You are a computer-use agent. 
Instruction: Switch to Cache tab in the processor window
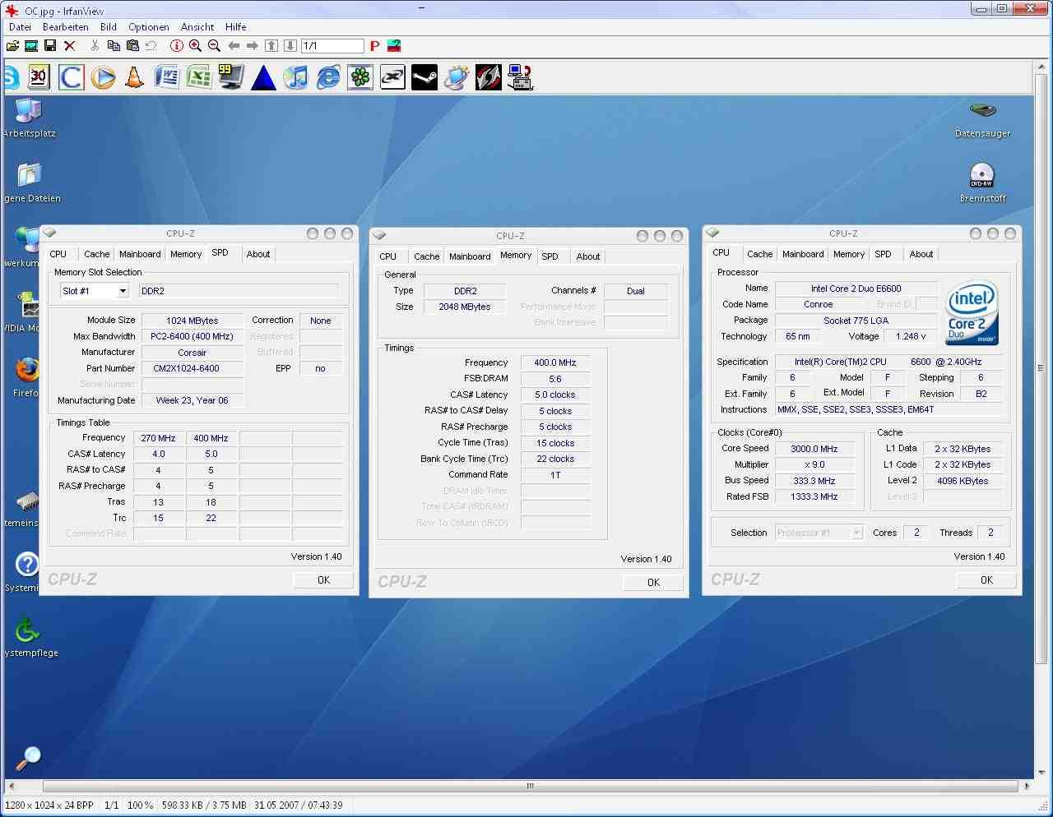[759, 255]
